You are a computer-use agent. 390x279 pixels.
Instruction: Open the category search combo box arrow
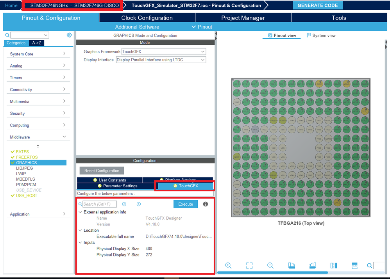46,35
